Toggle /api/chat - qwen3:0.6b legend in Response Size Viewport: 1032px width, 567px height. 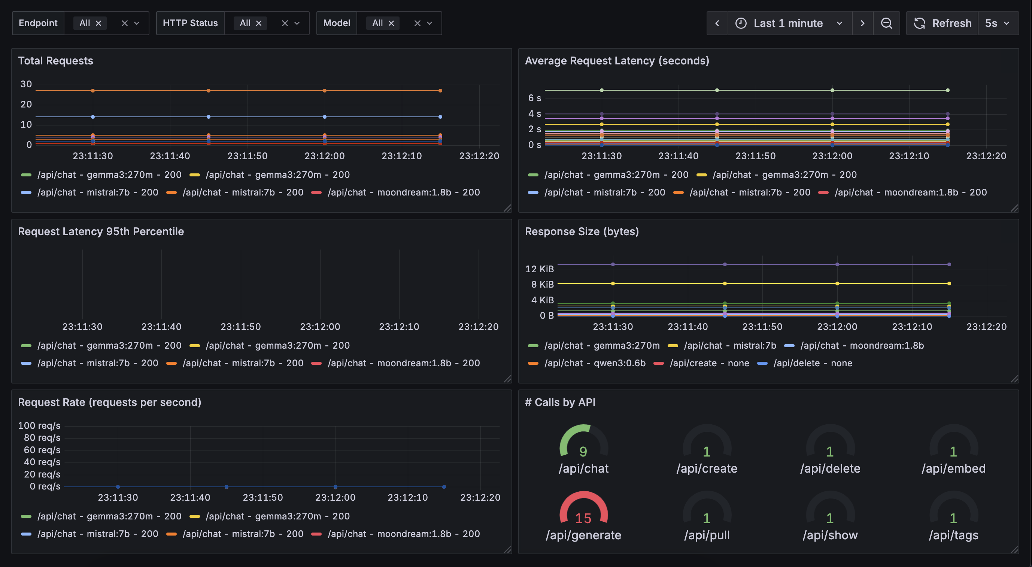[x=595, y=363]
